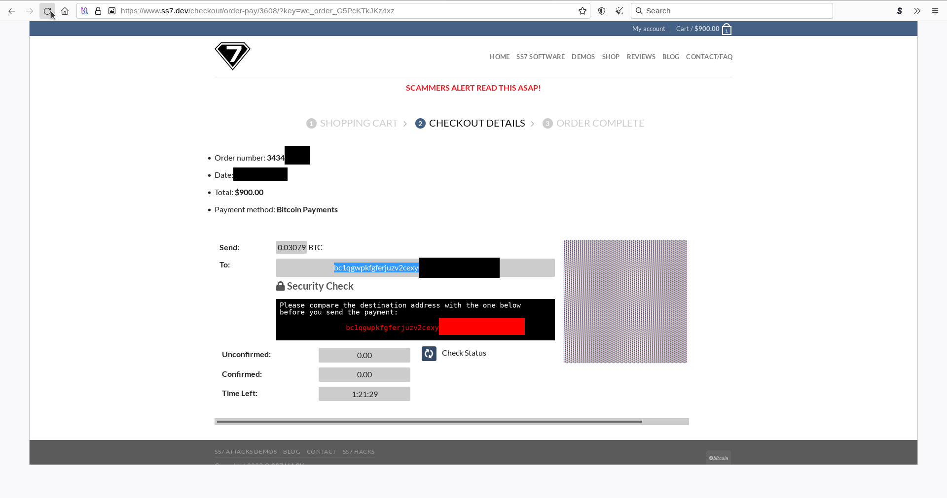Open BLOG menu item in header
The width and height of the screenshot is (947, 498).
point(671,57)
